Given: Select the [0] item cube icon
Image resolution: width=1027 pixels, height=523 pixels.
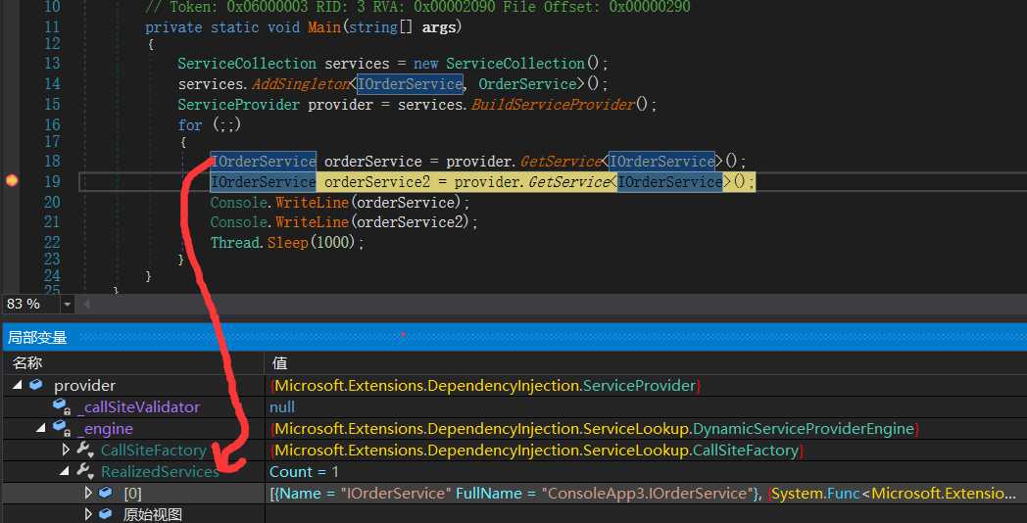Looking at the screenshot, I should point(106,493).
